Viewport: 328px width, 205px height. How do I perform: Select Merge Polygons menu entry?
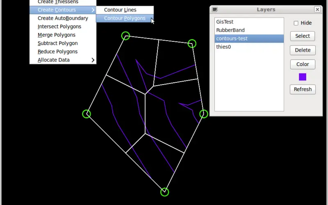pyautogui.click(x=63, y=35)
